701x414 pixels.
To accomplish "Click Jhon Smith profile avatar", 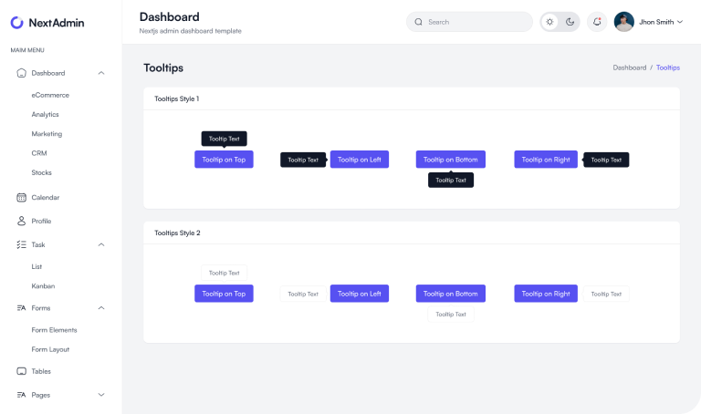I will tap(624, 22).
